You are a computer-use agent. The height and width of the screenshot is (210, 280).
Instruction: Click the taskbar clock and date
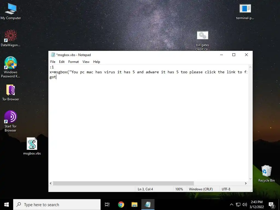pos(256,205)
